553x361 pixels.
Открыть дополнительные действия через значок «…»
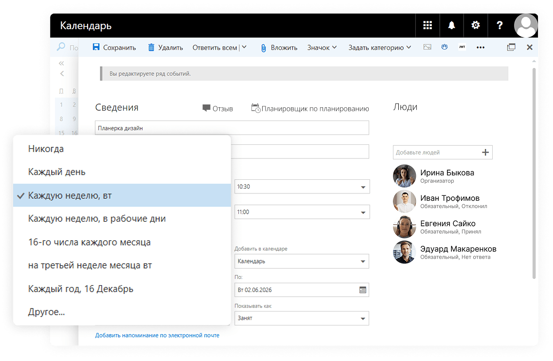pyautogui.click(x=481, y=47)
